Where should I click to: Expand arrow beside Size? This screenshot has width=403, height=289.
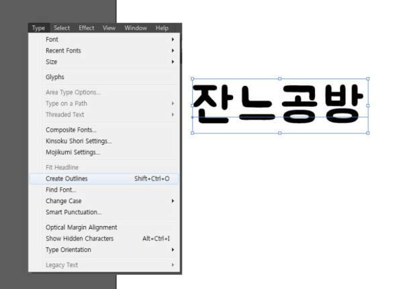pyautogui.click(x=173, y=62)
